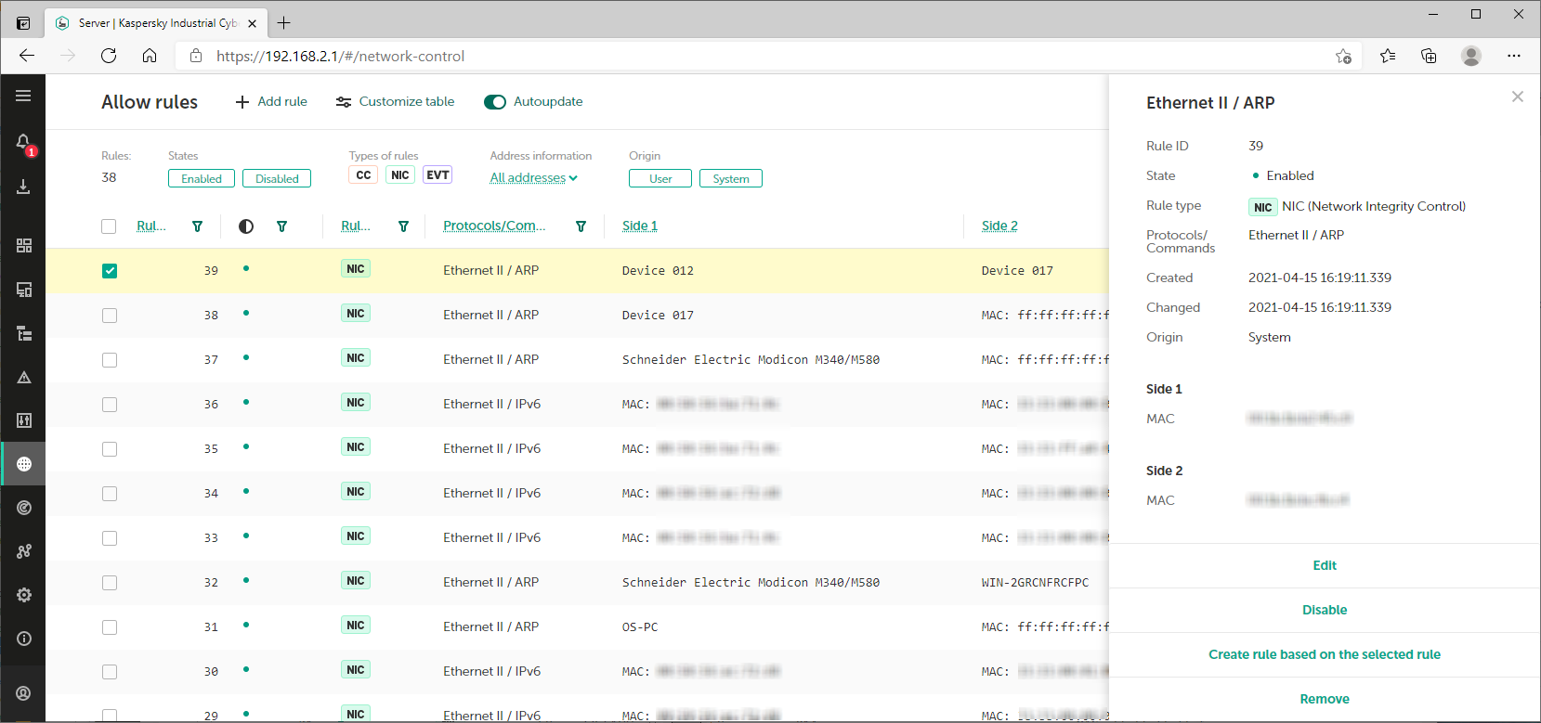Uncheck the checkbox for rule 39
The height and width of the screenshot is (723, 1541).
110,271
